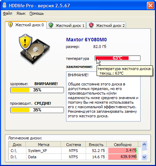Click the 82.0 Гб size value

click(100, 47)
